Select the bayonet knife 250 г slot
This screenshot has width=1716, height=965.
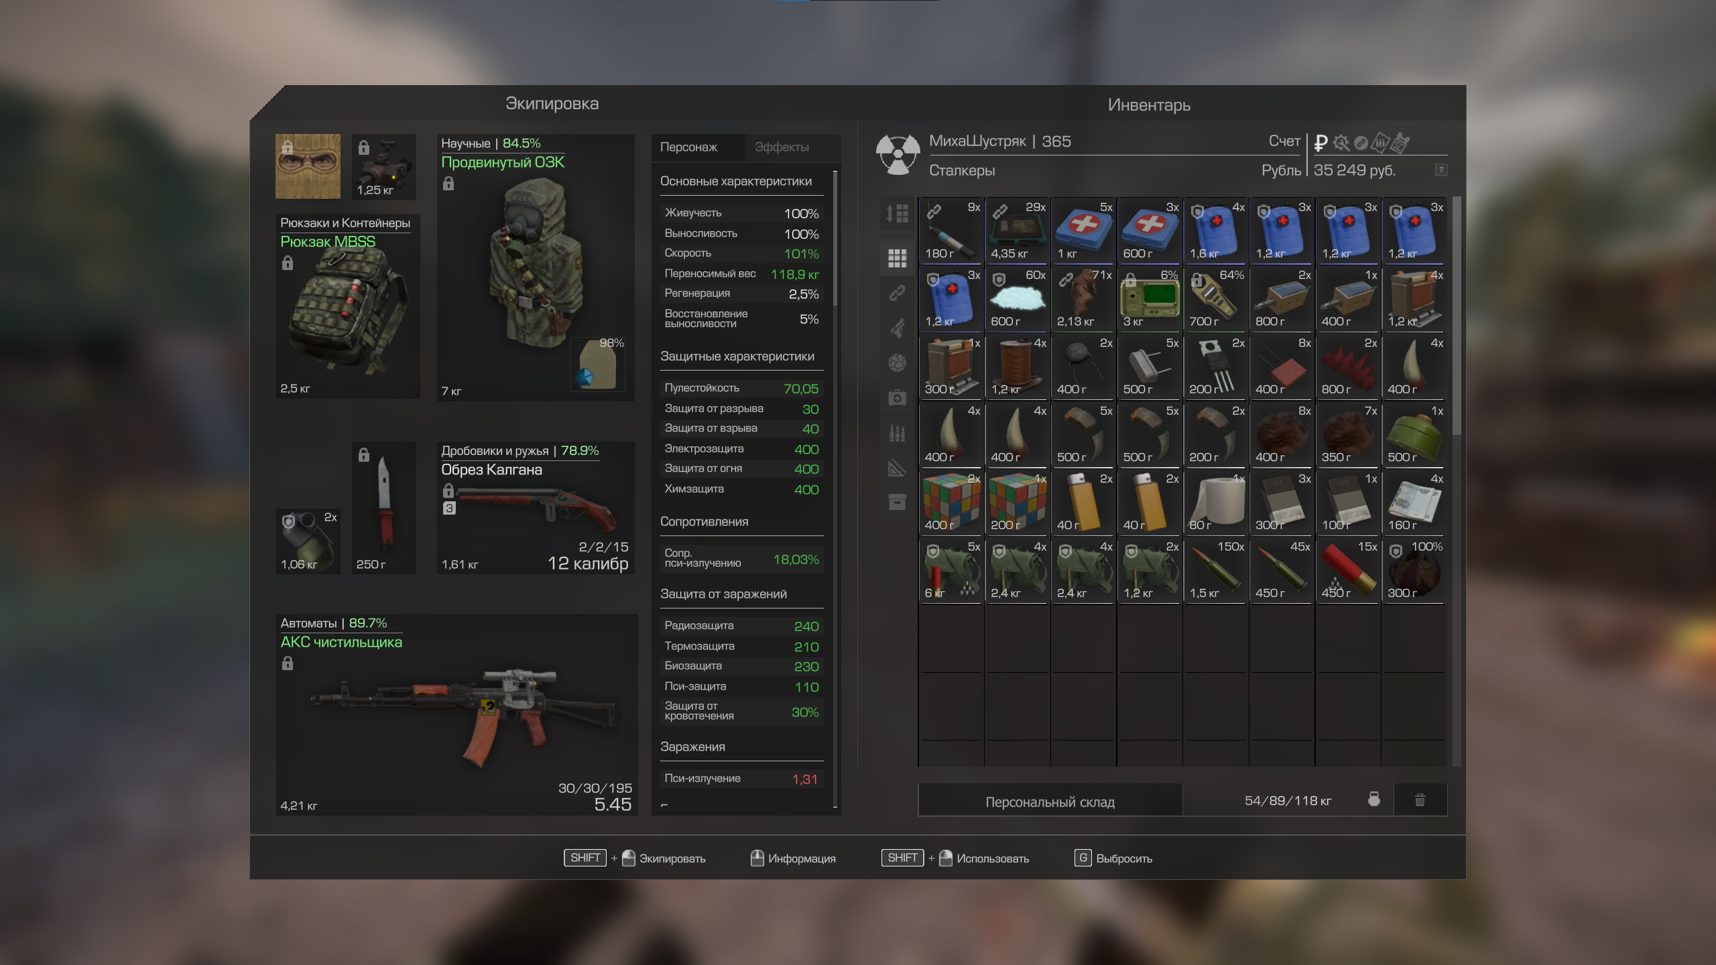pos(383,508)
